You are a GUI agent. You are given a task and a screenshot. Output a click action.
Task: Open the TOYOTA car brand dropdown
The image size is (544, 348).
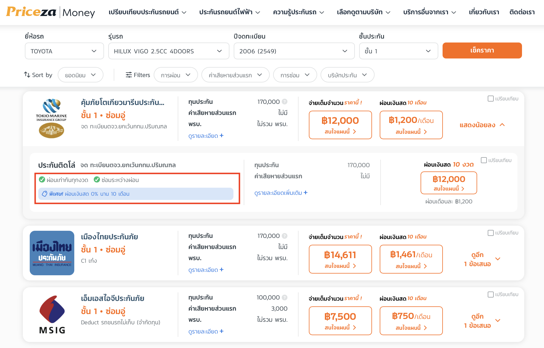(x=64, y=51)
